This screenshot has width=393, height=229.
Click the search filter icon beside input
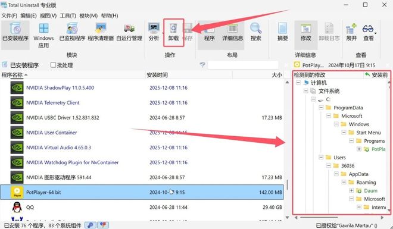click(202, 65)
